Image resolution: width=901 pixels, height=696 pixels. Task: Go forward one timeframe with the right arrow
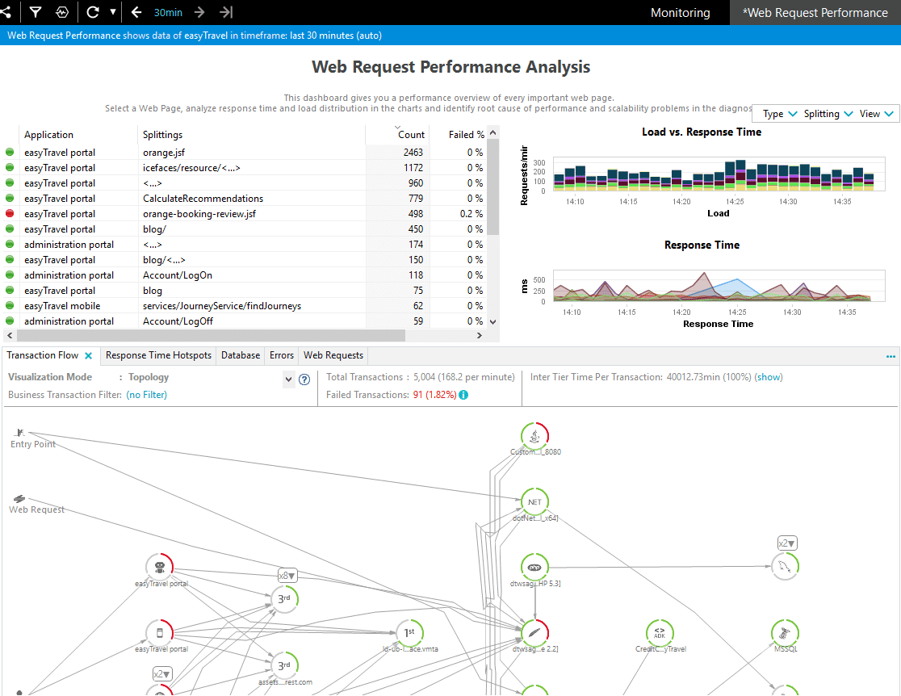pyautogui.click(x=199, y=12)
